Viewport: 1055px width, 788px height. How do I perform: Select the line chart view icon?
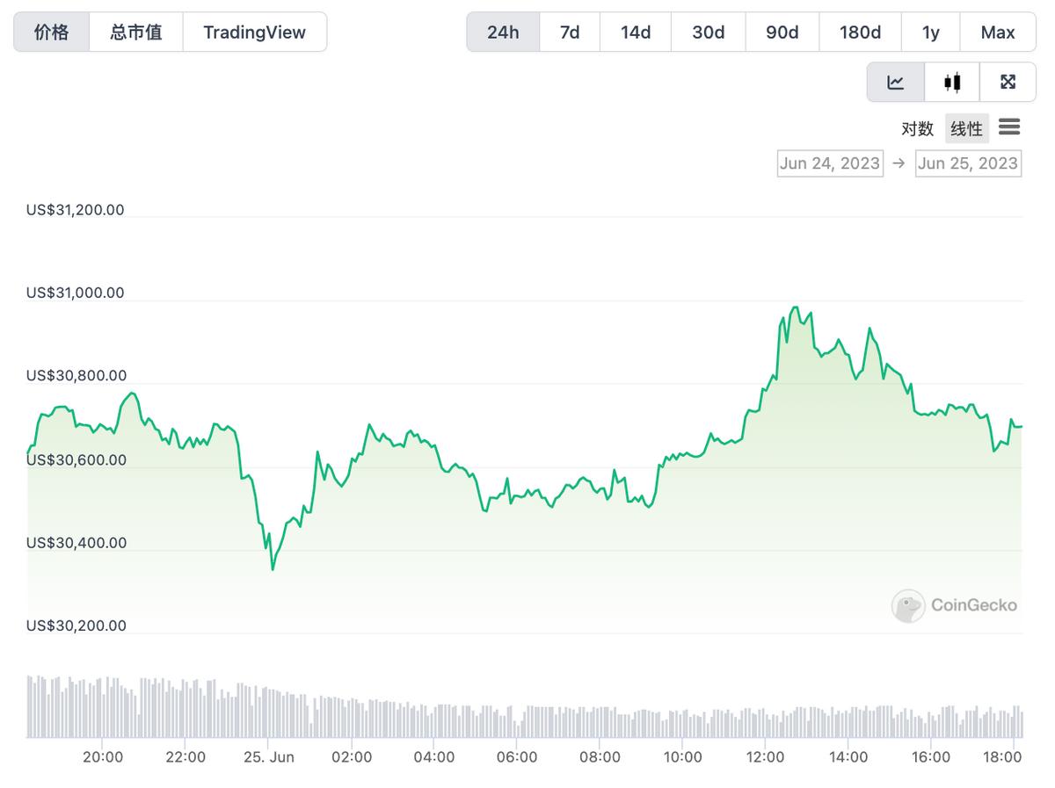pyautogui.click(x=895, y=81)
